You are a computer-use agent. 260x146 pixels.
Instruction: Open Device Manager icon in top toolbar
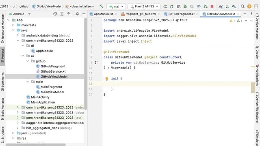pos(227,6)
